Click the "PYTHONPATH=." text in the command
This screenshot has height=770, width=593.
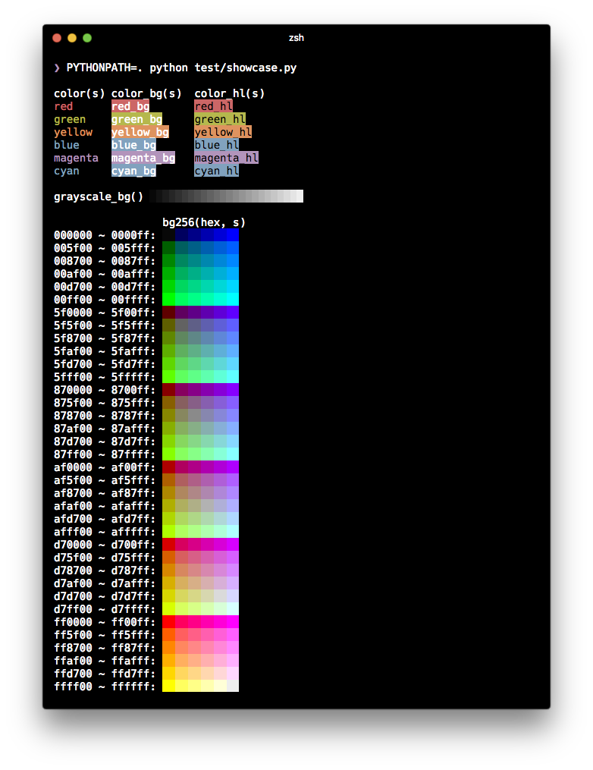[x=105, y=68]
